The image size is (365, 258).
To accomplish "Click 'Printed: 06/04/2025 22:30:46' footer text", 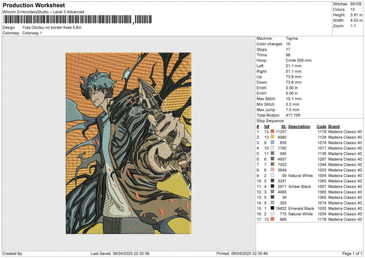I will [242, 253].
